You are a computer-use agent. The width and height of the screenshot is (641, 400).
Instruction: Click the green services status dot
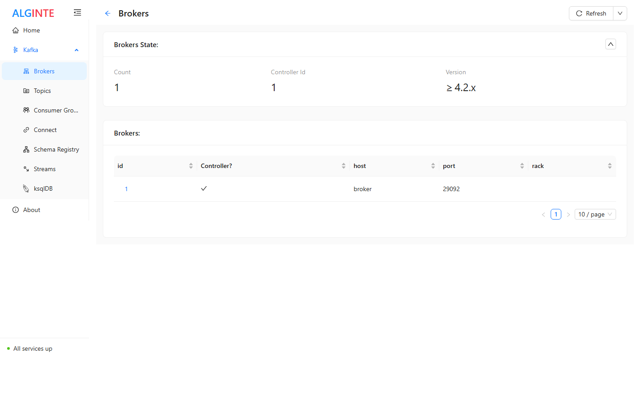8,348
